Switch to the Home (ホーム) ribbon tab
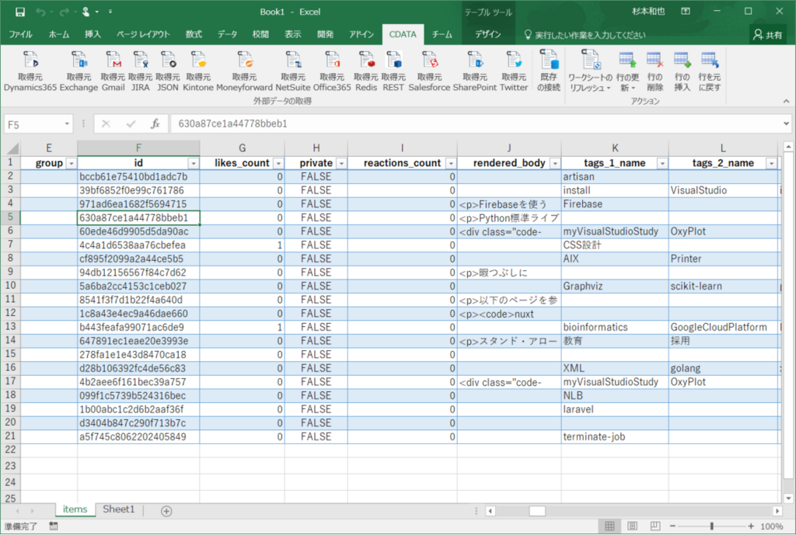 [59, 34]
